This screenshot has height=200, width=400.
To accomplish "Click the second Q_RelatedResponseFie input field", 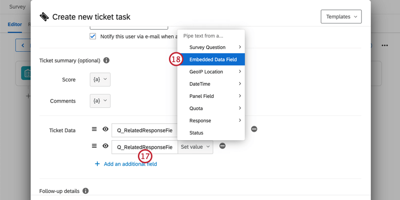I will (x=144, y=147).
